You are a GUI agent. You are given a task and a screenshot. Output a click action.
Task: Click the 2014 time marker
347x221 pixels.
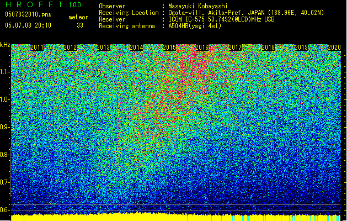pyautogui.click(x=136, y=48)
